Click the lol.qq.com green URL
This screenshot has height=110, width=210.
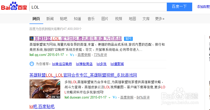click(47, 55)
